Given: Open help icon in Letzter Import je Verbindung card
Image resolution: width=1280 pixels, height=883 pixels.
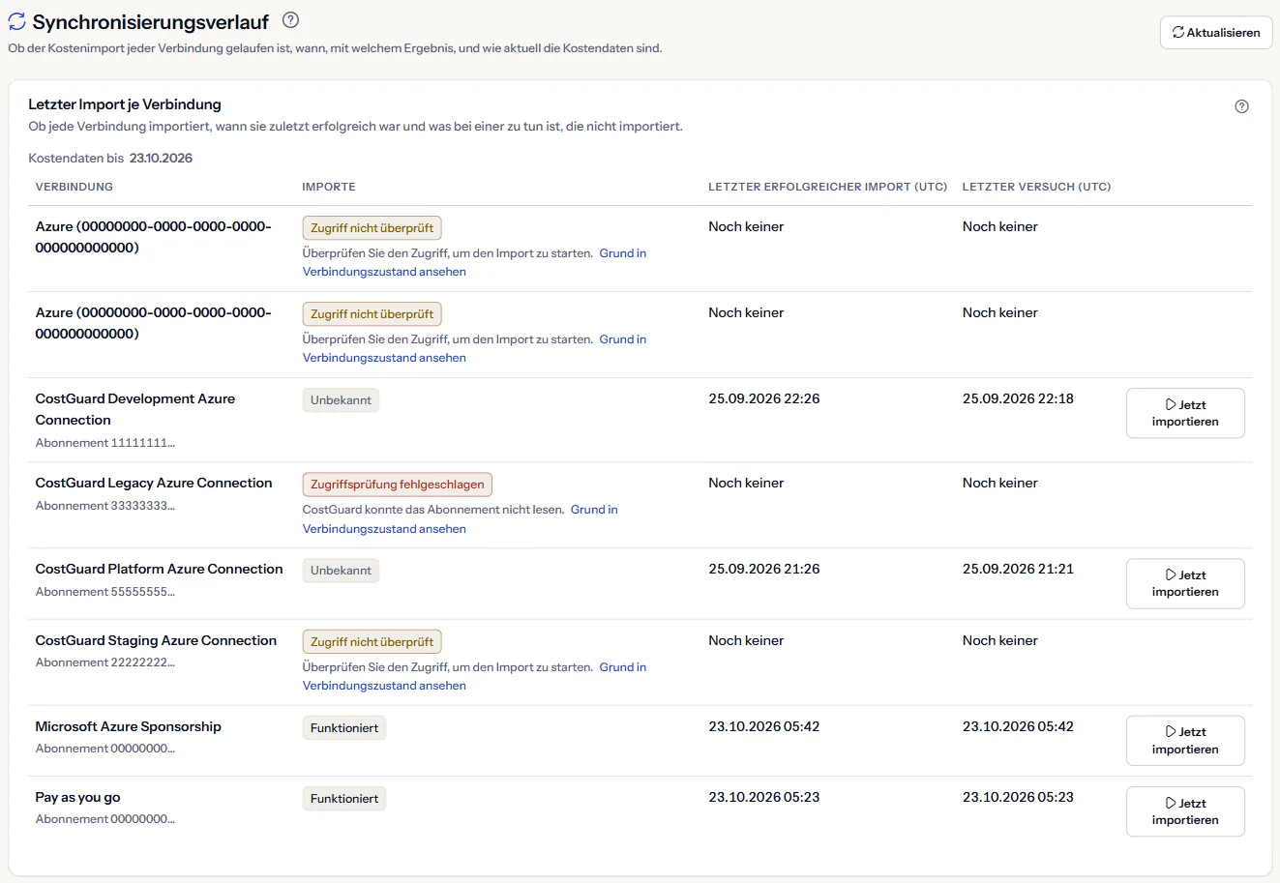Looking at the screenshot, I should click(x=1242, y=106).
